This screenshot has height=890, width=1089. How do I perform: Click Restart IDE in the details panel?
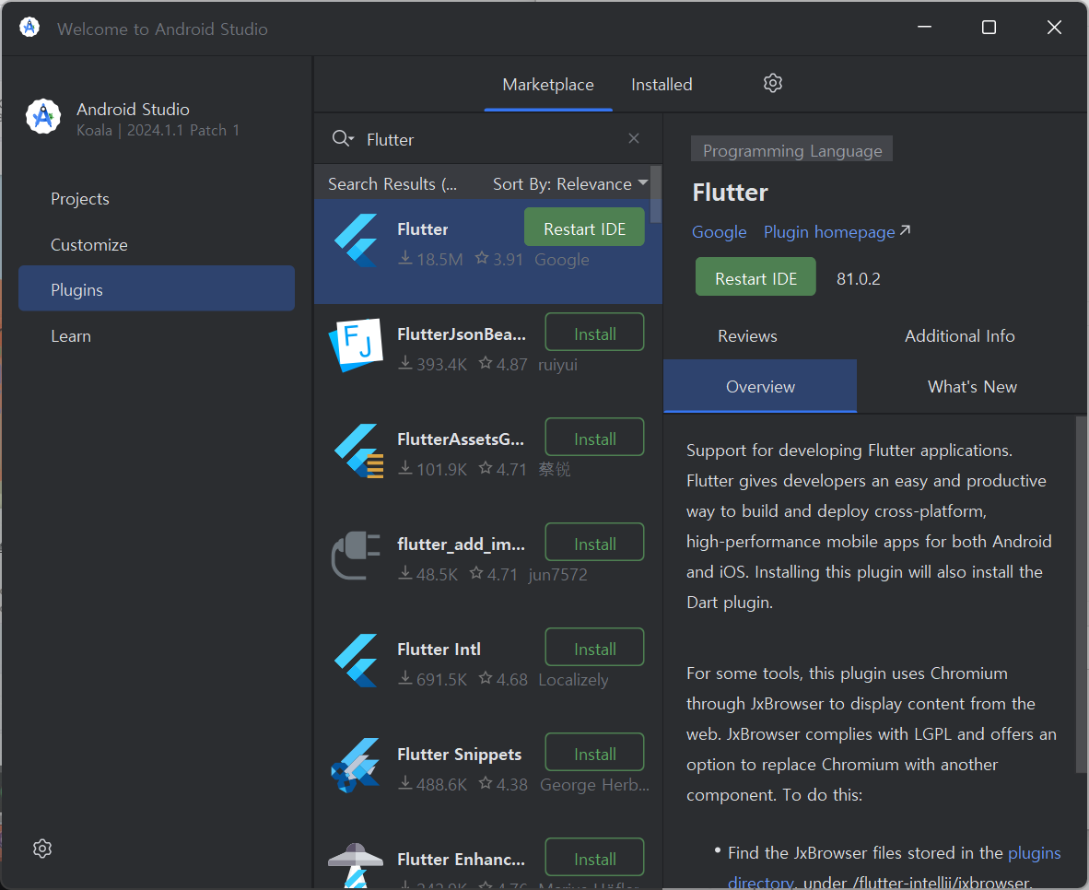click(755, 277)
